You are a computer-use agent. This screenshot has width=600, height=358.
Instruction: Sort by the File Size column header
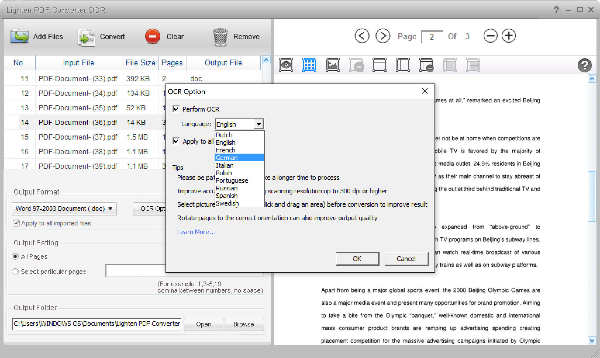[x=141, y=63]
